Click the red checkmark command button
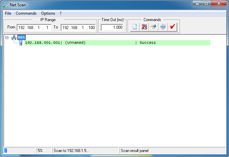 point(172,27)
